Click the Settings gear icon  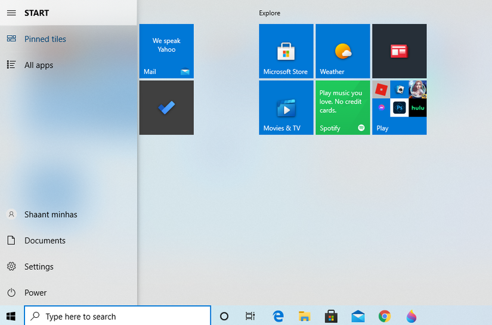point(11,266)
